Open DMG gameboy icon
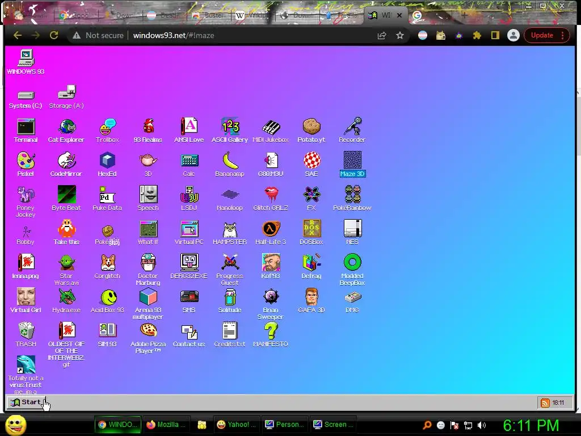The height and width of the screenshot is (436, 581). [352, 301]
